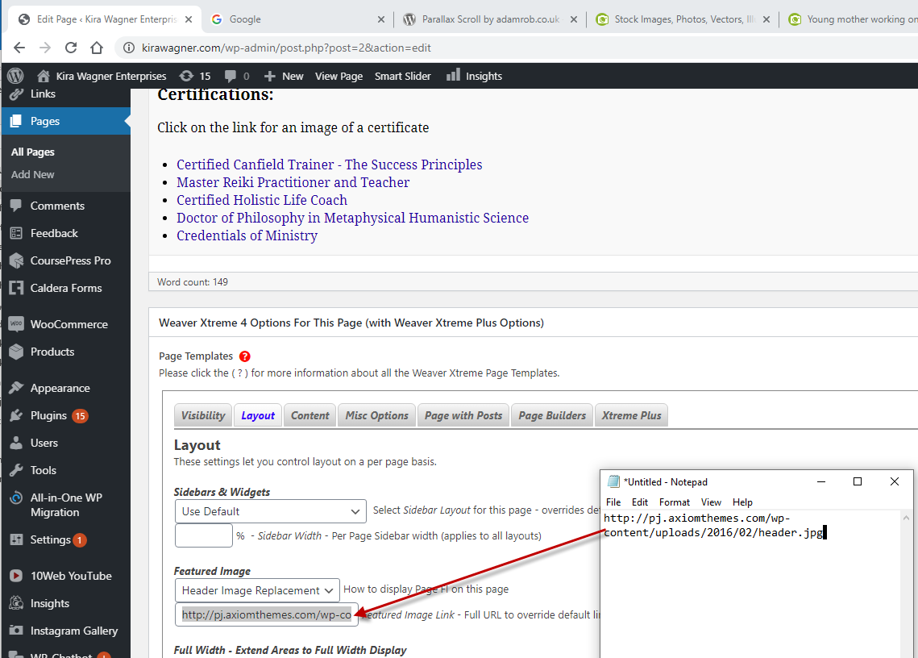Open the Format menu in Notepad

tap(674, 502)
